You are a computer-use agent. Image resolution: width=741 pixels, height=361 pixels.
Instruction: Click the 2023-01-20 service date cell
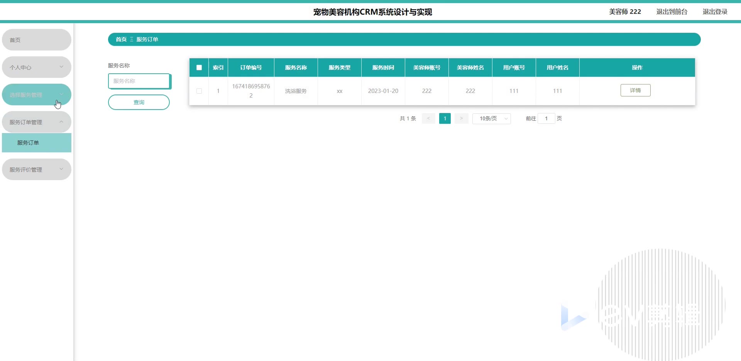coord(383,91)
